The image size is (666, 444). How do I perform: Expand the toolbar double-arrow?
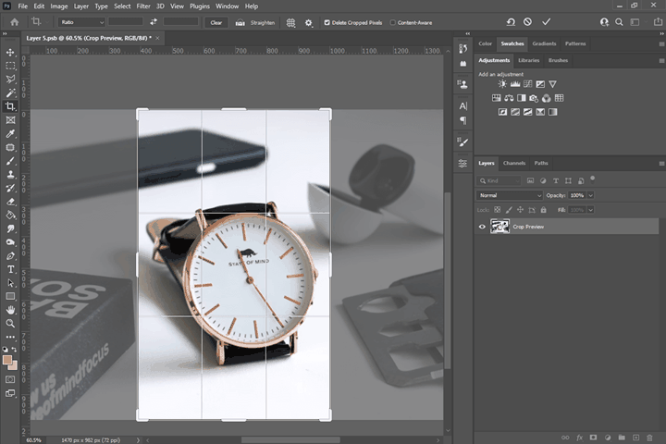click(6, 34)
